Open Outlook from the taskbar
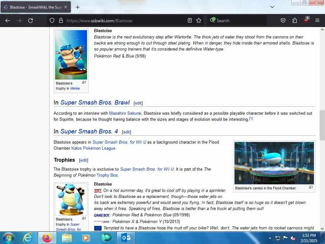325x244 pixels. pyautogui.click(x=126, y=238)
